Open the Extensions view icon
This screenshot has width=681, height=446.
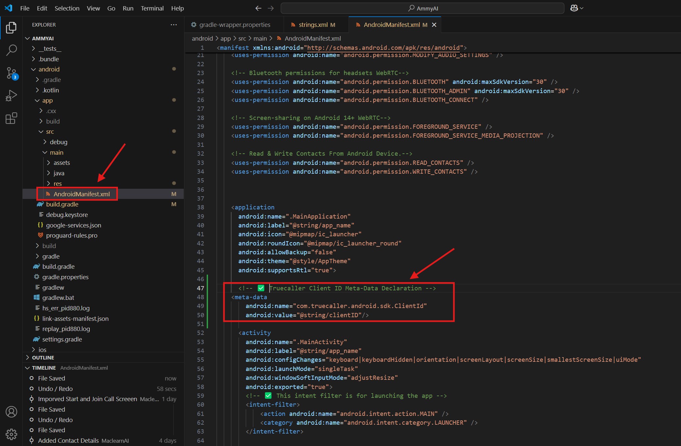pyautogui.click(x=11, y=118)
